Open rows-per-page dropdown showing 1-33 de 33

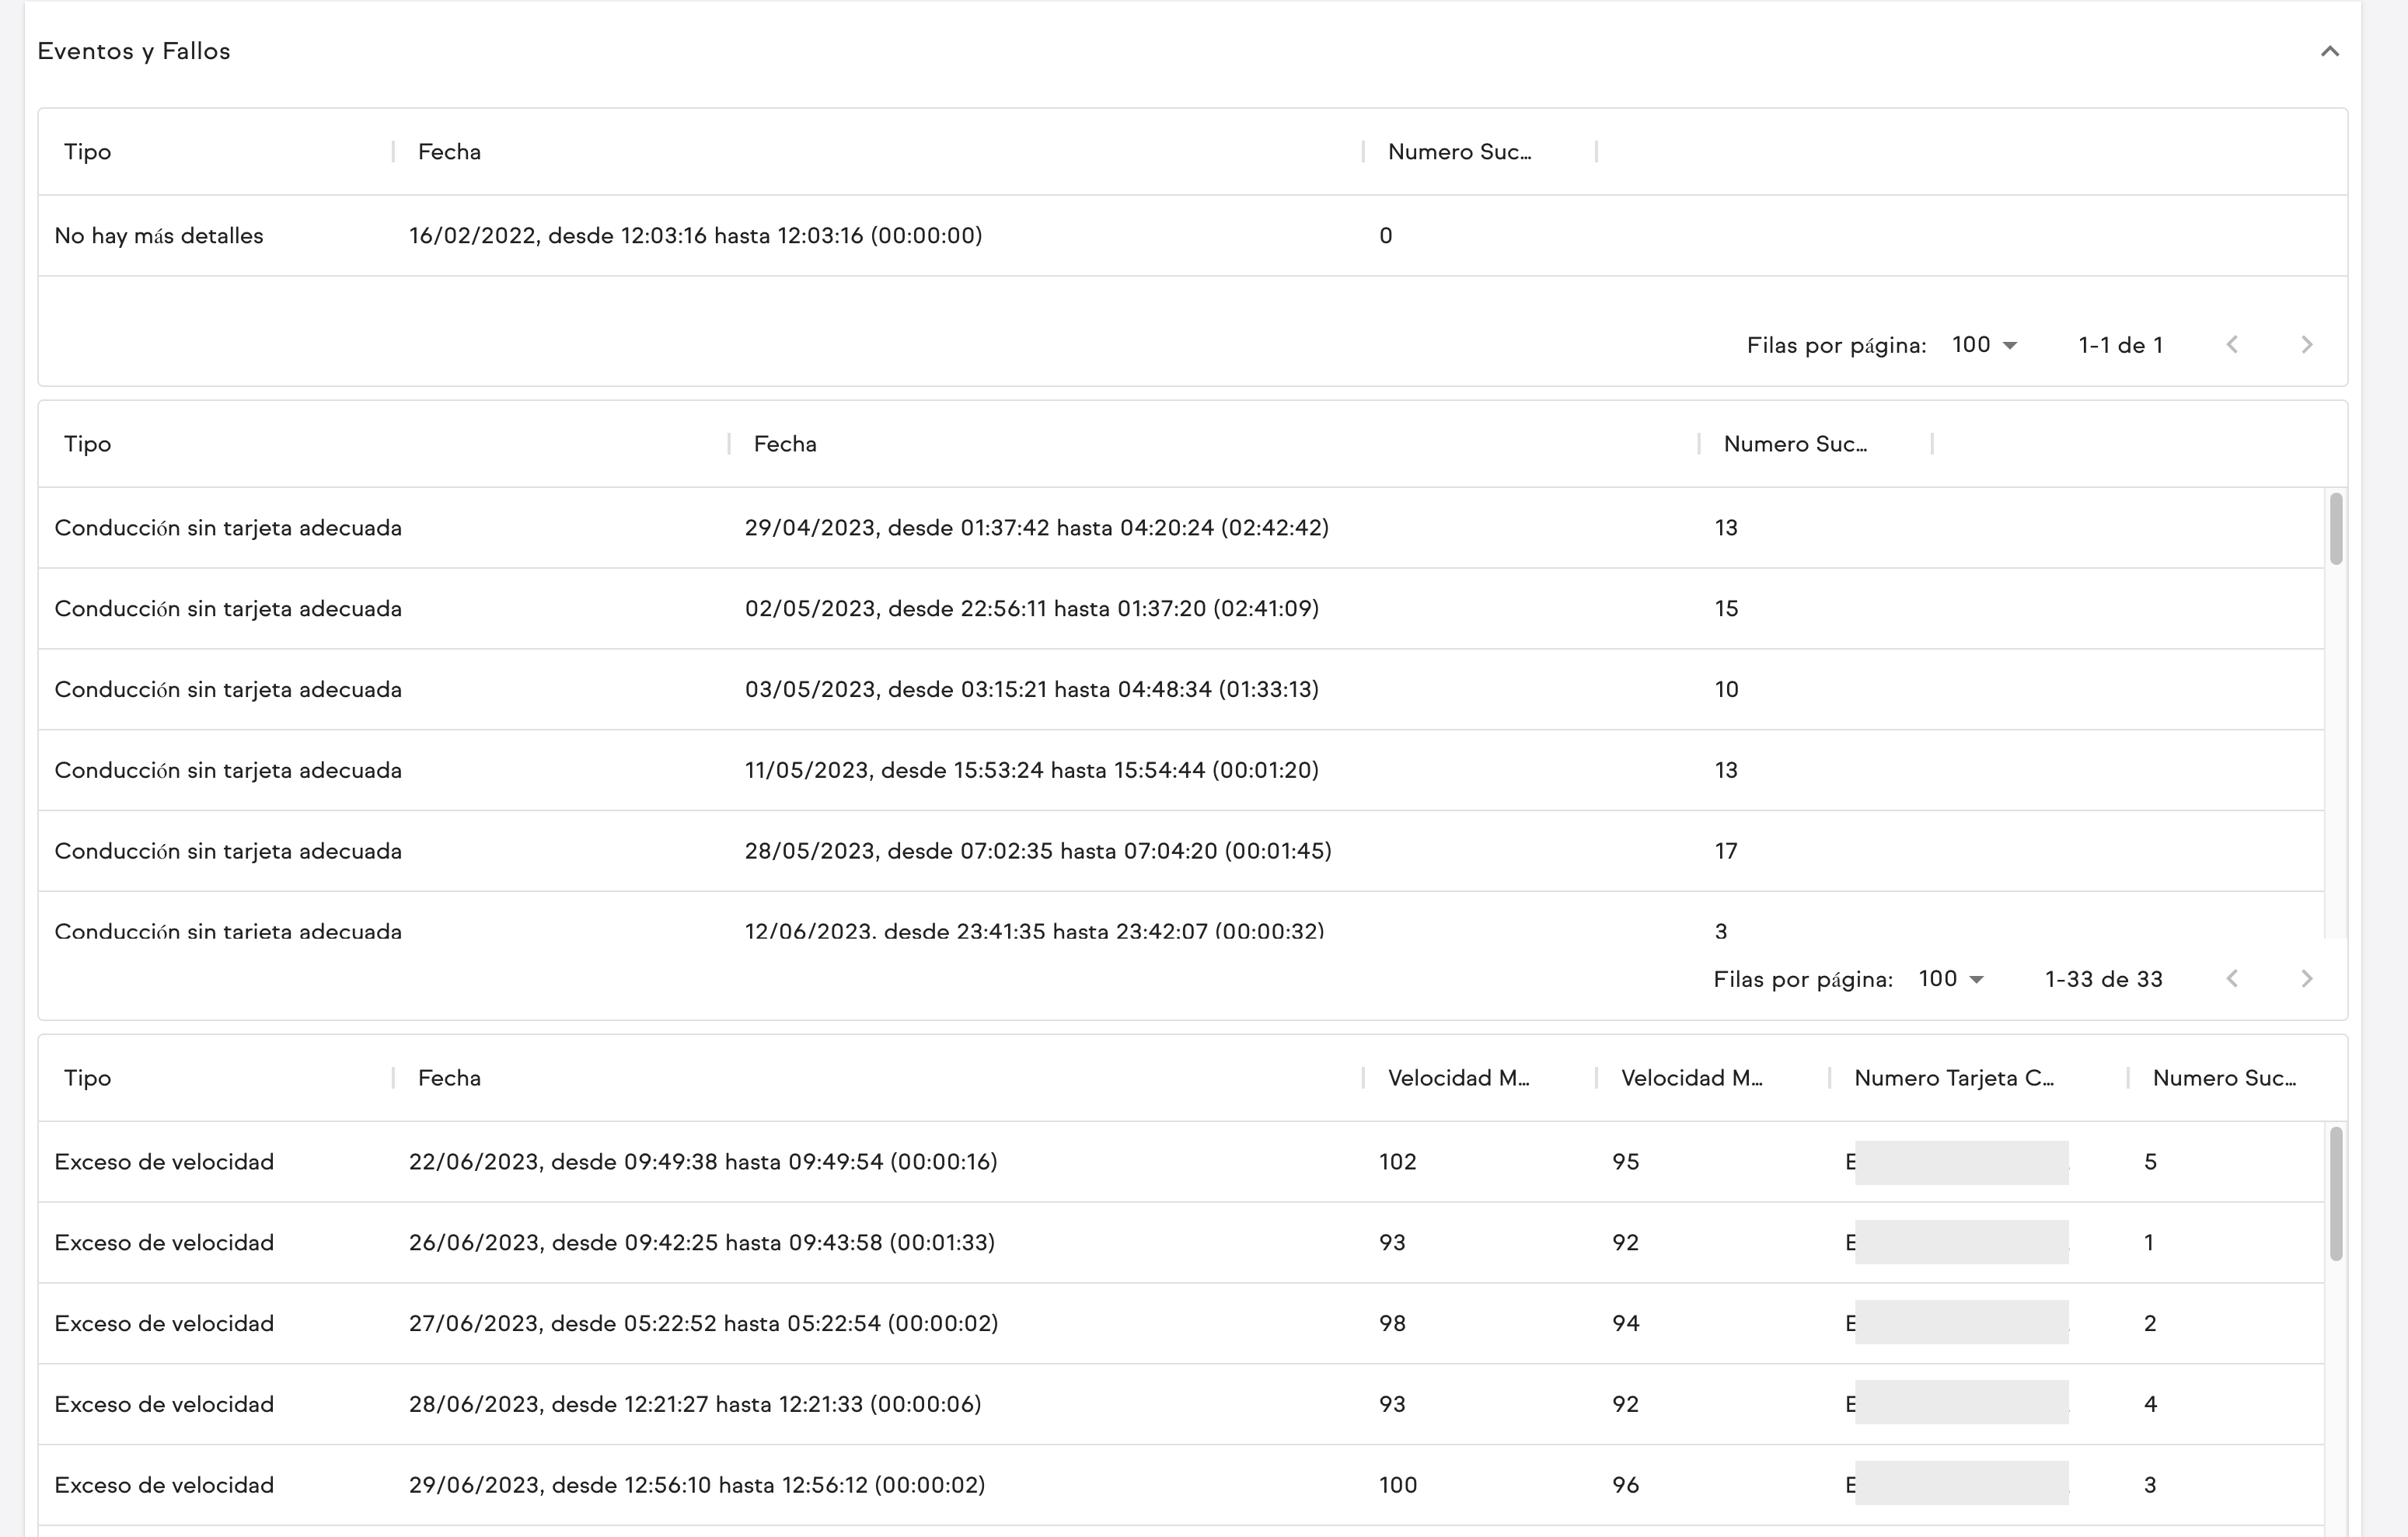pyautogui.click(x=1950, y=979)
